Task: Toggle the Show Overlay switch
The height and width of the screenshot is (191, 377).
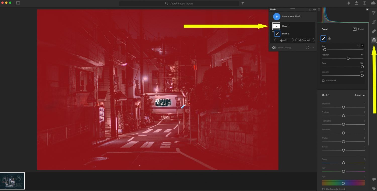Action: point(274,48)
